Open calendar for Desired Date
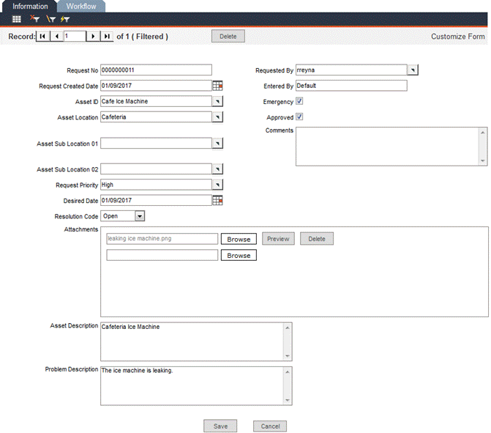Screen dimensions: 491x433 pyautogui.click(x=217, y=200)
